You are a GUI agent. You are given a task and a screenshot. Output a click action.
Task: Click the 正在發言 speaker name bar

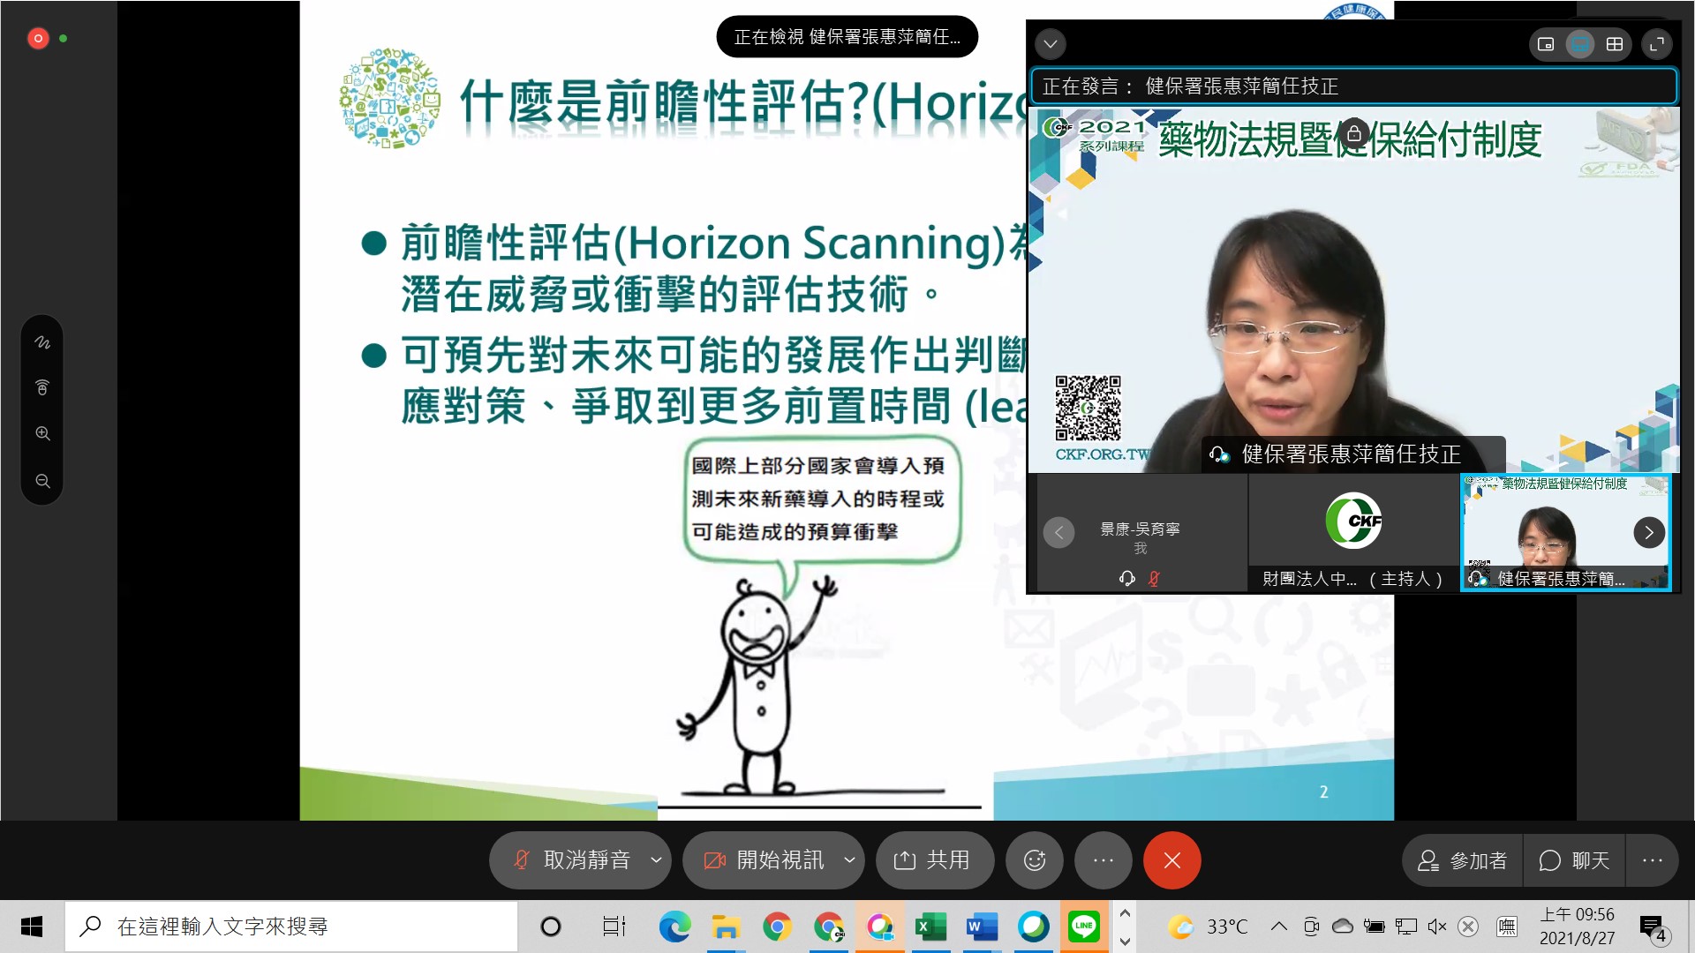point(1353,86)
